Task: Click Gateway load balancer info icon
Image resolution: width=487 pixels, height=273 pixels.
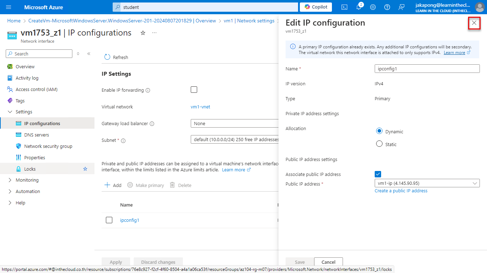Action: point(152,124)
